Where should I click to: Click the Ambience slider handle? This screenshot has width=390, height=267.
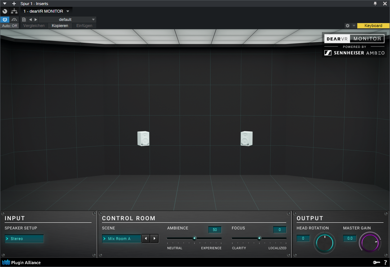pos(194,238)
